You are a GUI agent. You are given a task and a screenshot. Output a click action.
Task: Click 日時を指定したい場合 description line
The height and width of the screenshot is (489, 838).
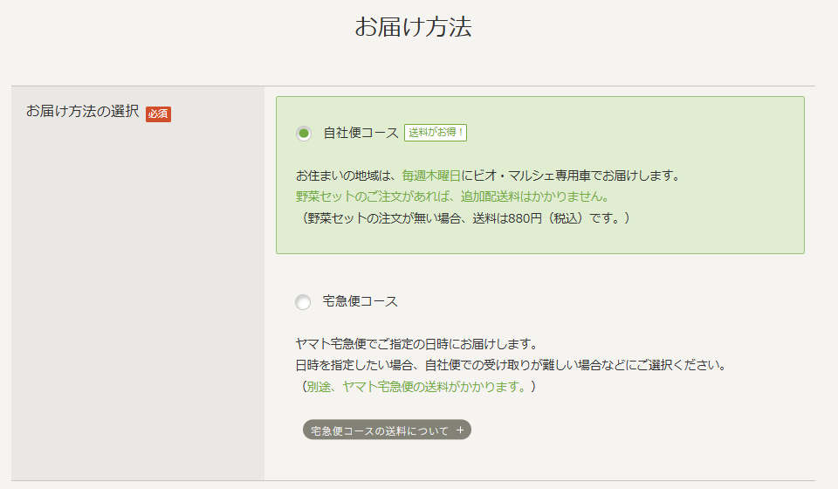click(x=512, y=365)
